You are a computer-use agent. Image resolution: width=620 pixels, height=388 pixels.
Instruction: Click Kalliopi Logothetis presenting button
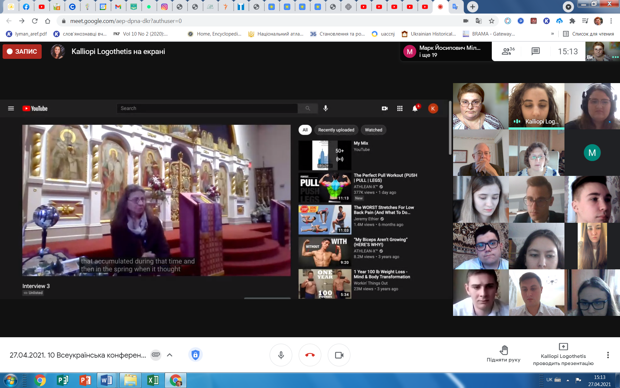563,355
